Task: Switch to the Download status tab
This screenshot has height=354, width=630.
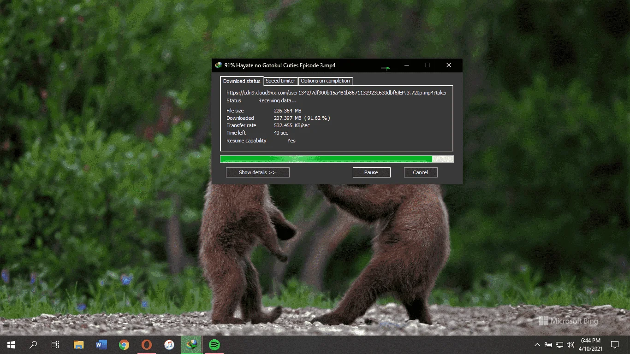Action: 242,81
